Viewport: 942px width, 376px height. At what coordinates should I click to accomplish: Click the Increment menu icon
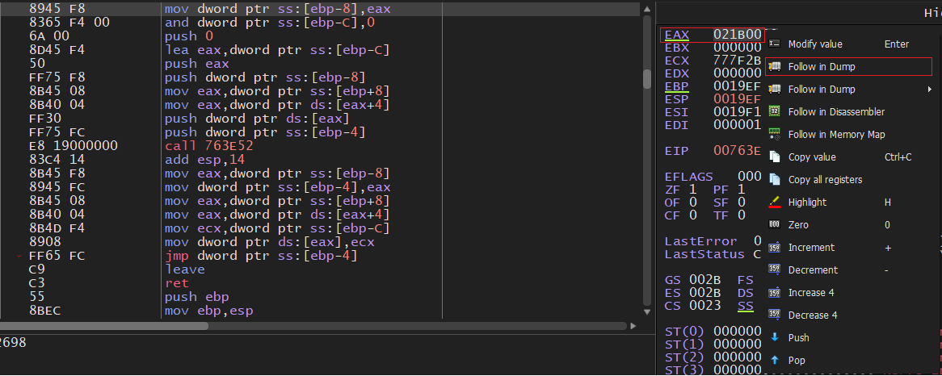775,247
